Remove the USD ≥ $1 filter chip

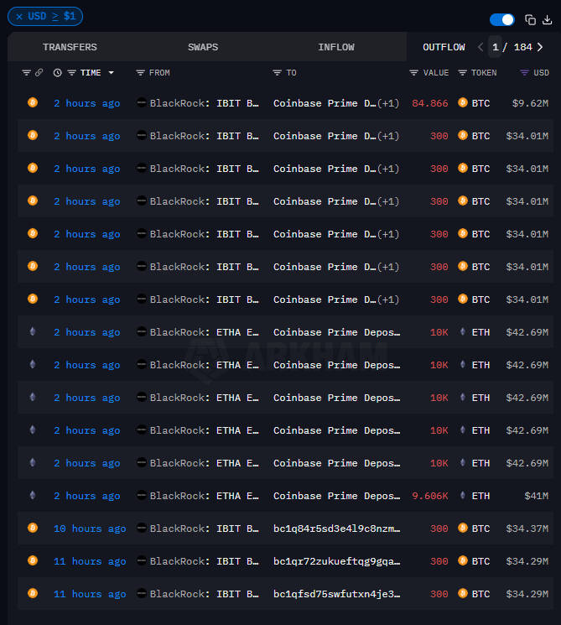pyautogui.click(x=19, y=16)
